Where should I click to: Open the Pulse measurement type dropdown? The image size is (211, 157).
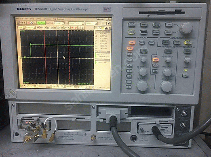21,27
